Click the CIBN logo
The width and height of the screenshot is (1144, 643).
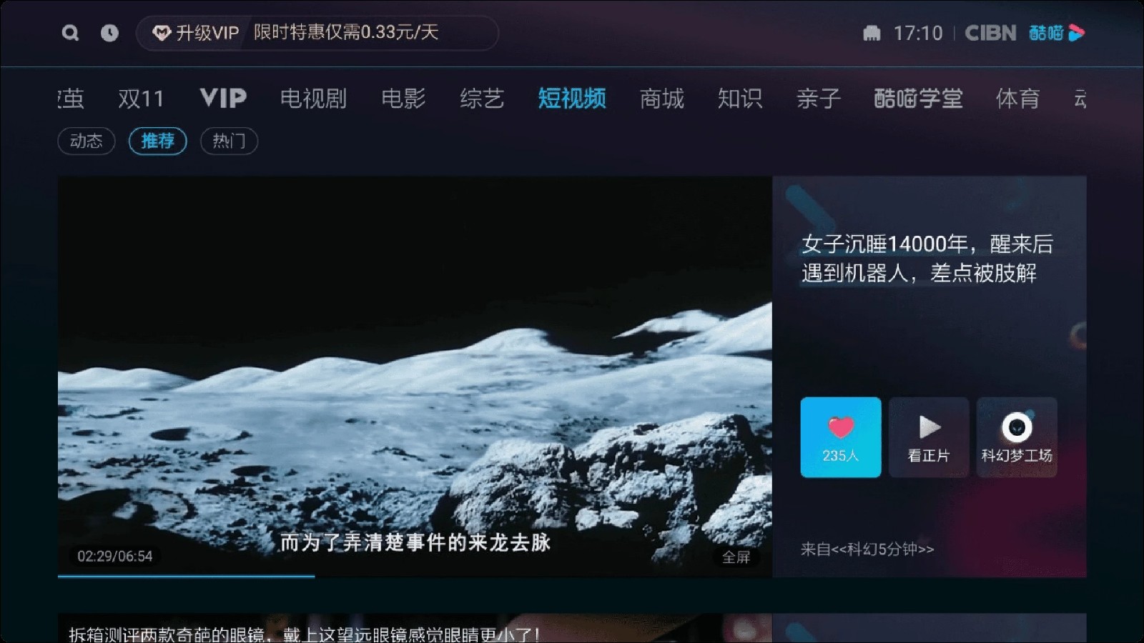pyautogui.click(x=990, y=32)
